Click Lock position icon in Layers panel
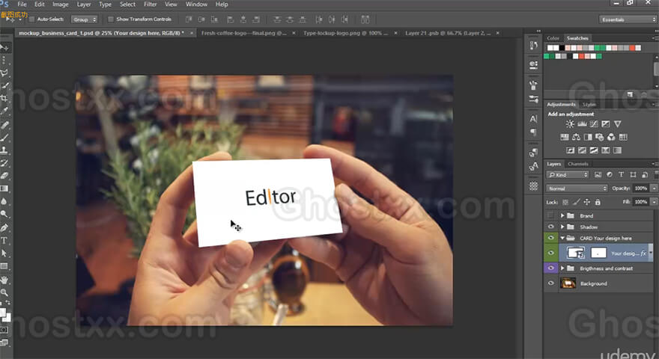The width and height of the screenshot is (659, 359). [x=586, y=202]
